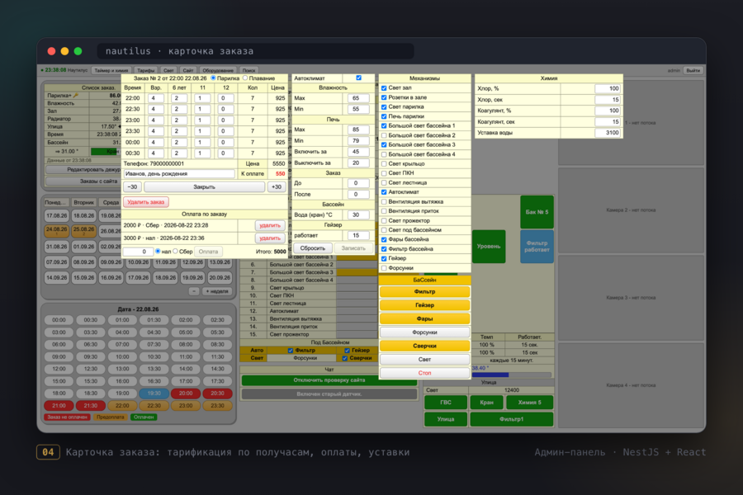Click the Уставка воды input field

pos(608,133)
